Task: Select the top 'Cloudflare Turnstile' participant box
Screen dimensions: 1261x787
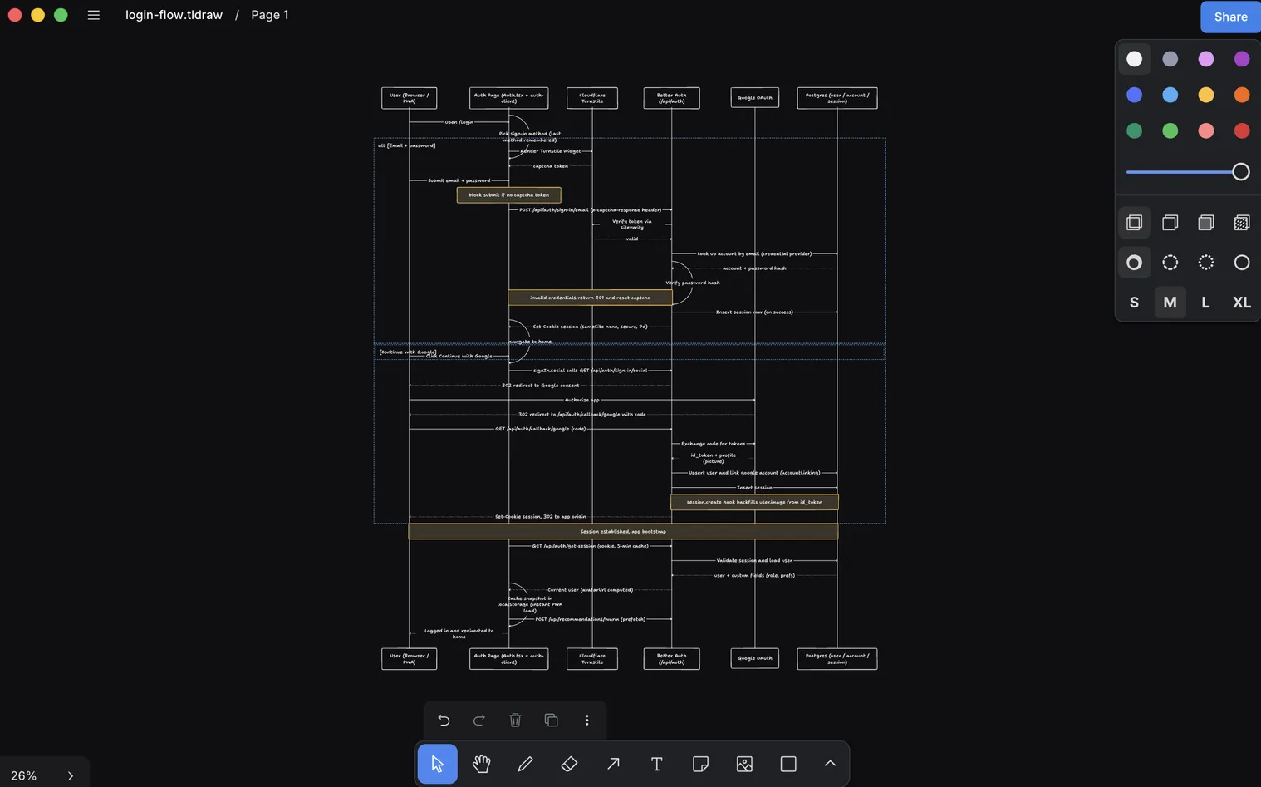Action: (x=592, y=98)
